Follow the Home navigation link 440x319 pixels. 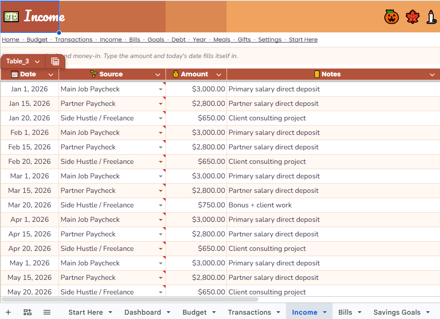click(11, 40)
